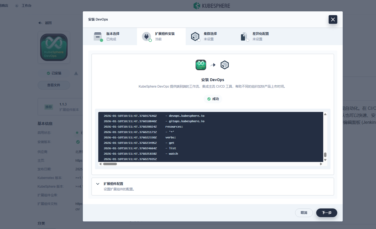This screenshot has height=229, width=376.
Task: Click the document icon of 差异化配置 step
Action: pyautogui.click(x=244, y=36)
